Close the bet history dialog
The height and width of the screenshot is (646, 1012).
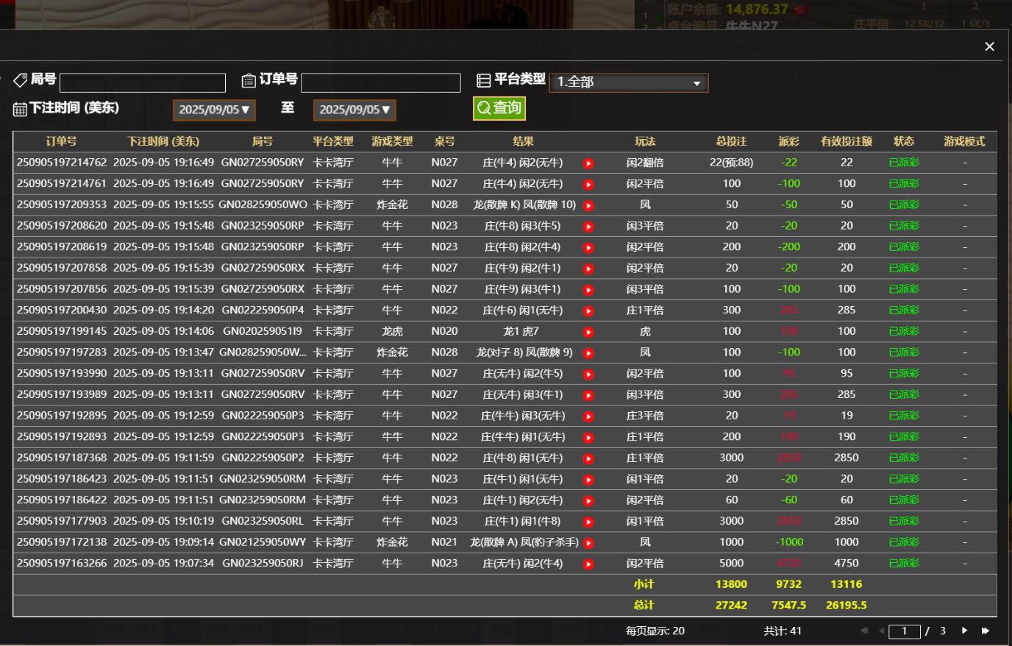989,46
